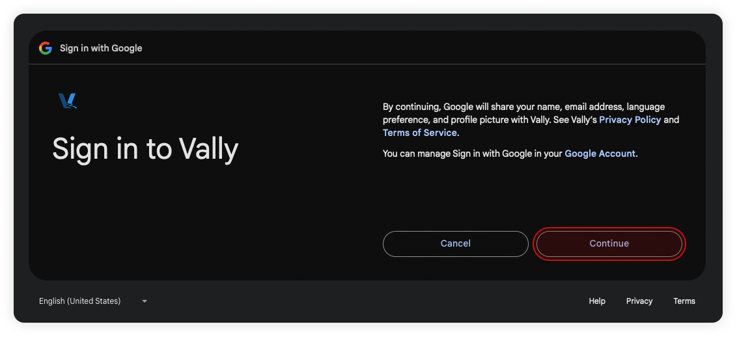Open the Help footer link
The width and height of the screenshot is (737, 337).
597,301
